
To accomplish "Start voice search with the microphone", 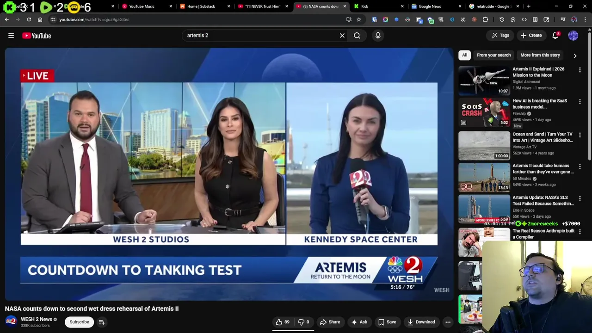I will click(378, 36).
